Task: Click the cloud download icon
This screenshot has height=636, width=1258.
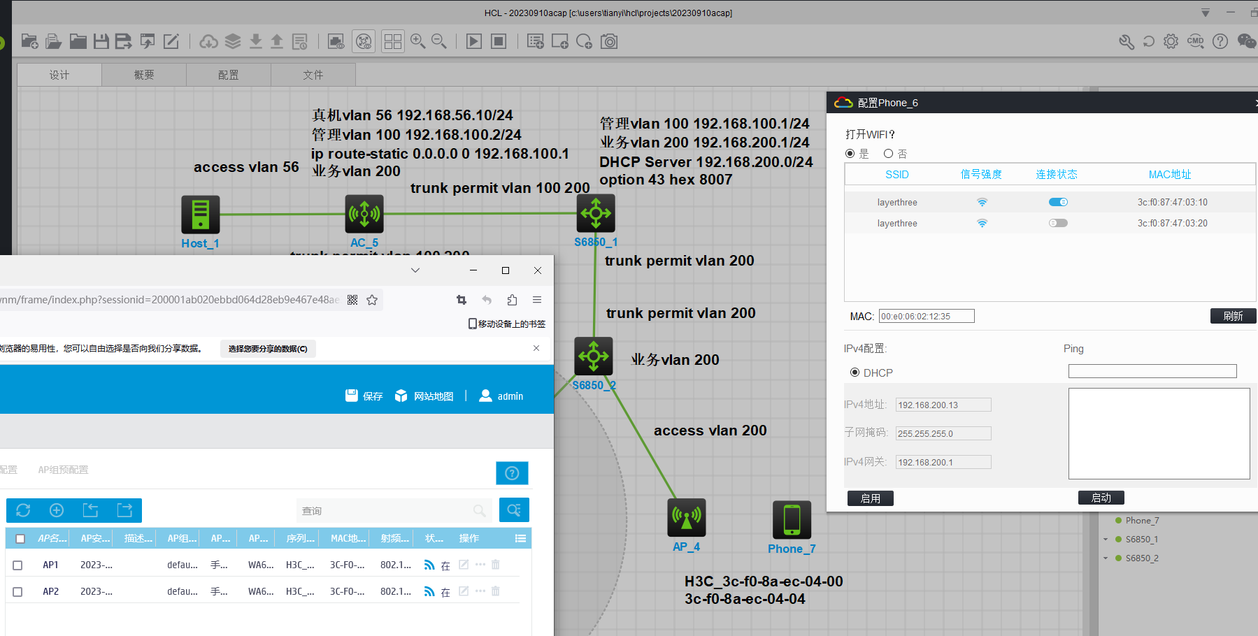Action: [x=208, y=42]
